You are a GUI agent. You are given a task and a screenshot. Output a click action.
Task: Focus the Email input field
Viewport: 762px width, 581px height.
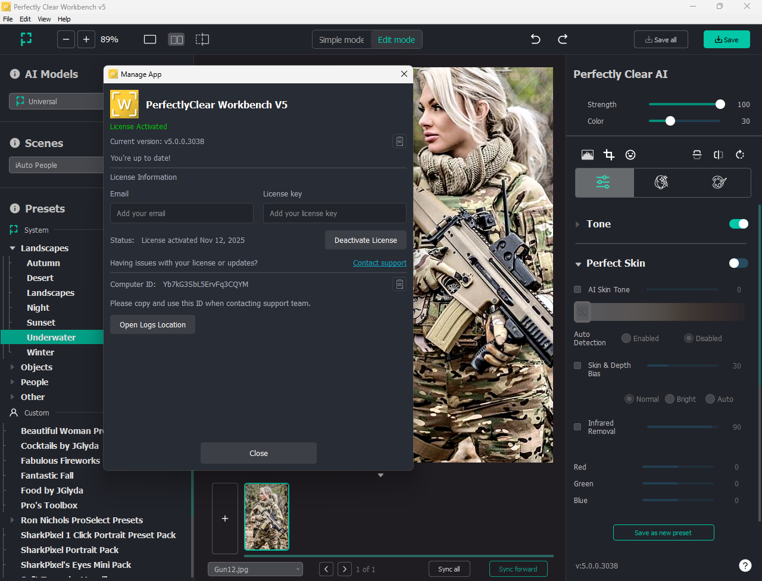(x=182, y=213)
